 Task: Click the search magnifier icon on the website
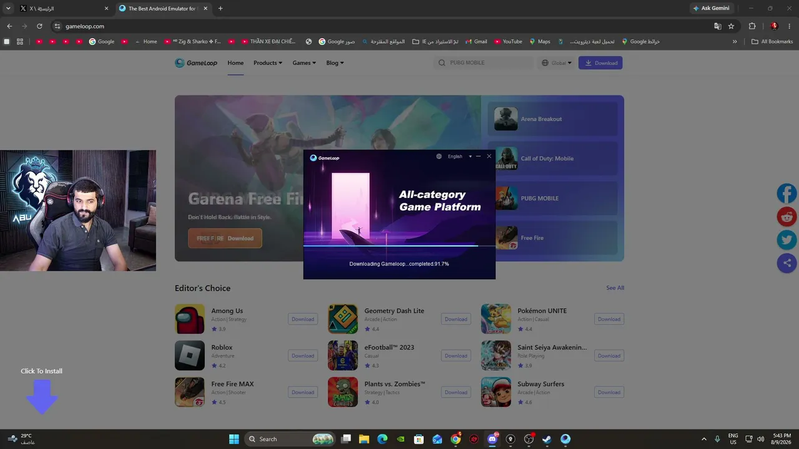coord(442,63)
